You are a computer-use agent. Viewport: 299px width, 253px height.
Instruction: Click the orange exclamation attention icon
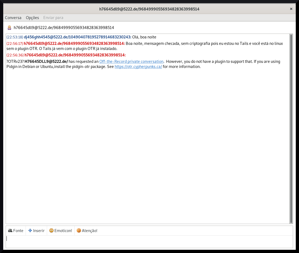pyautogui.click(x=79, y=230)
